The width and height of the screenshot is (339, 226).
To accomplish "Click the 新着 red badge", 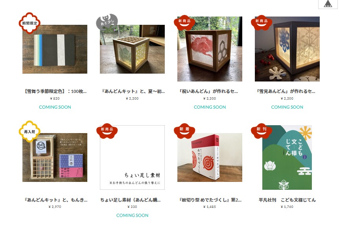I will 184,131.
